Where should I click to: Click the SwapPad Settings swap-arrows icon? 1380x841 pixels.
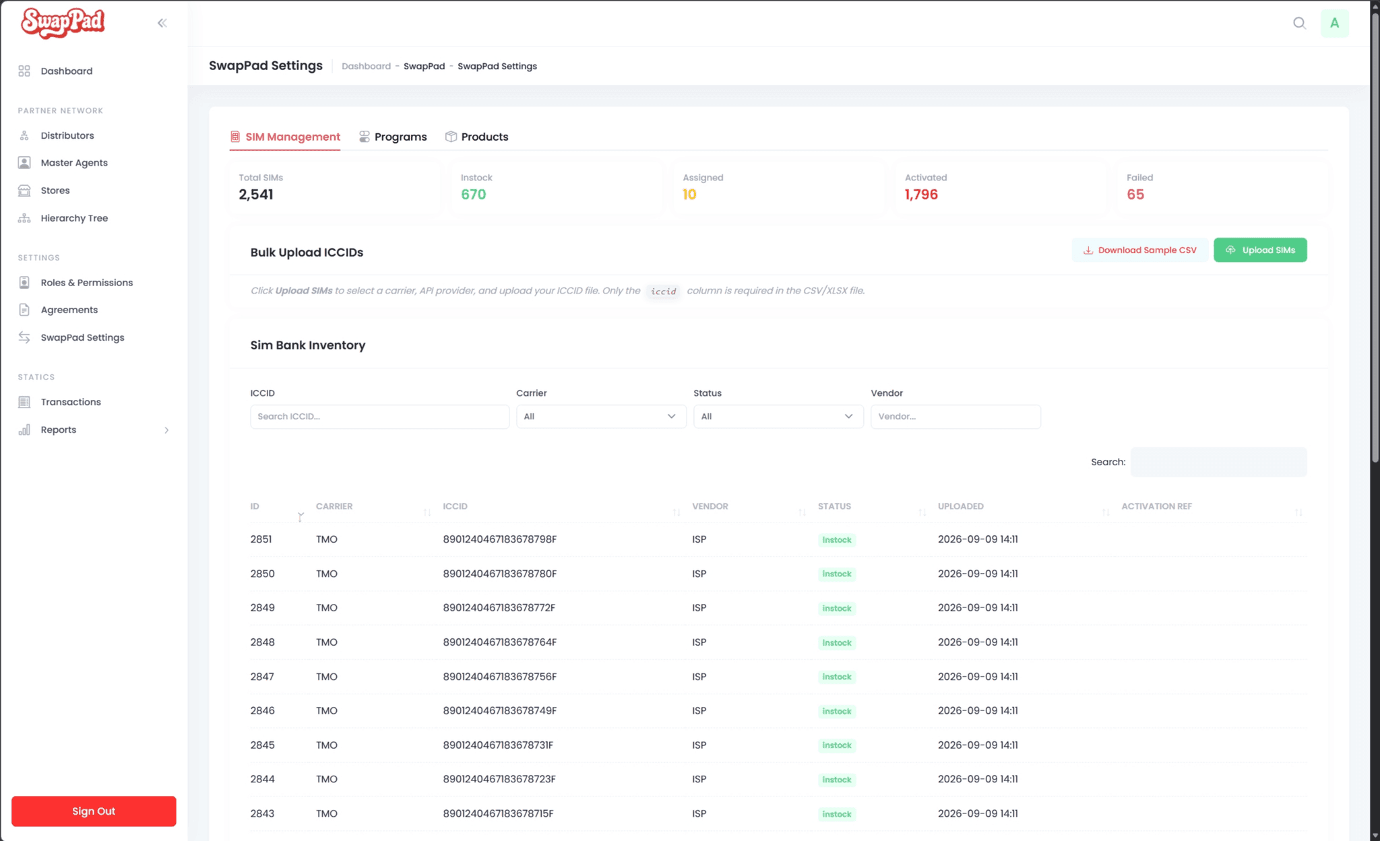tap(24, 337)
